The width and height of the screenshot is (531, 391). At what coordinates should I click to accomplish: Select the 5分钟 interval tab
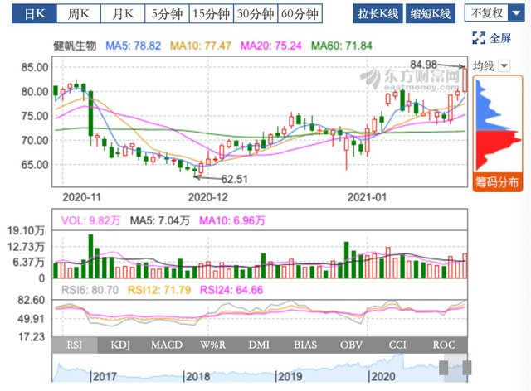(x=167, y=14)
